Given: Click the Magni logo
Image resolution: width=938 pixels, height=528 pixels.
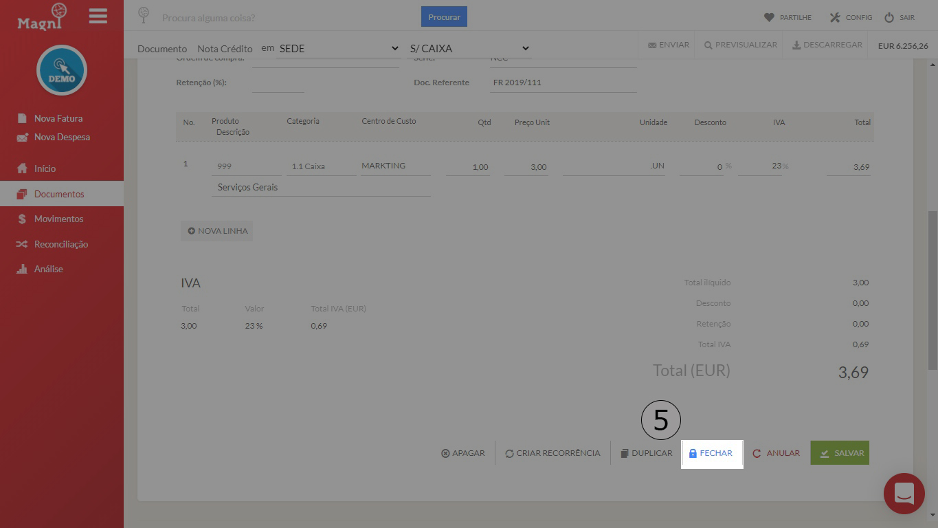Looking at the screenshot, I should tap(43, 17).
